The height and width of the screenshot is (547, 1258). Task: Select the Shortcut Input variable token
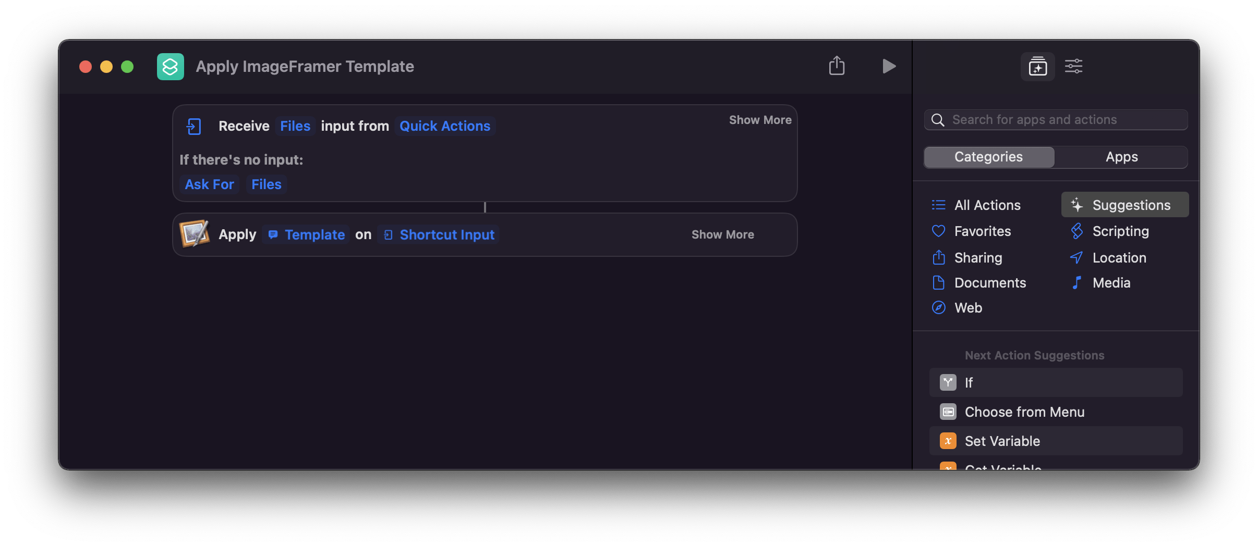pos(438,234)
